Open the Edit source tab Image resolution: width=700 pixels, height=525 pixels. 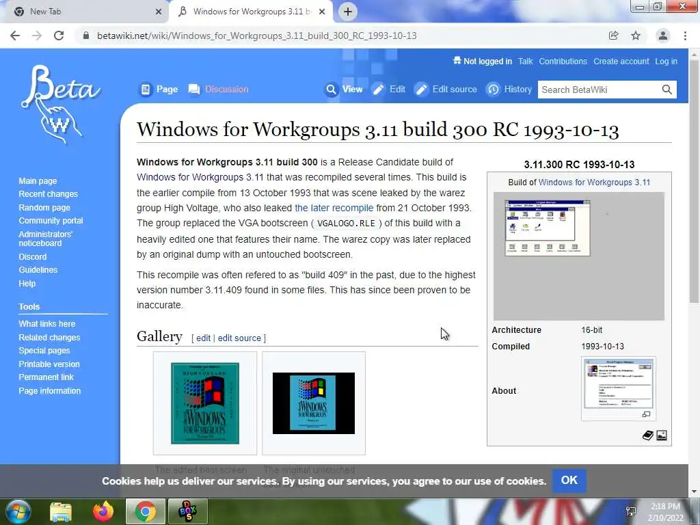(446, 90)
